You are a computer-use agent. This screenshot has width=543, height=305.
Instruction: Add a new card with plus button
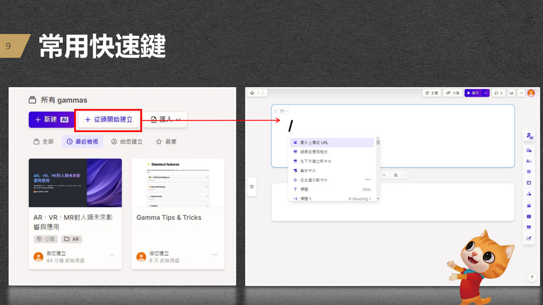pyautogui.click(x=384, y=175)
